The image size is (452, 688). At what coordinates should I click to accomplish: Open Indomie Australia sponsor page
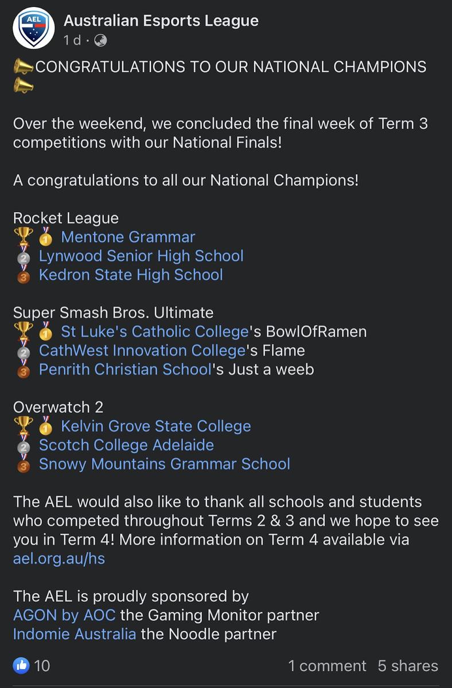75,634
